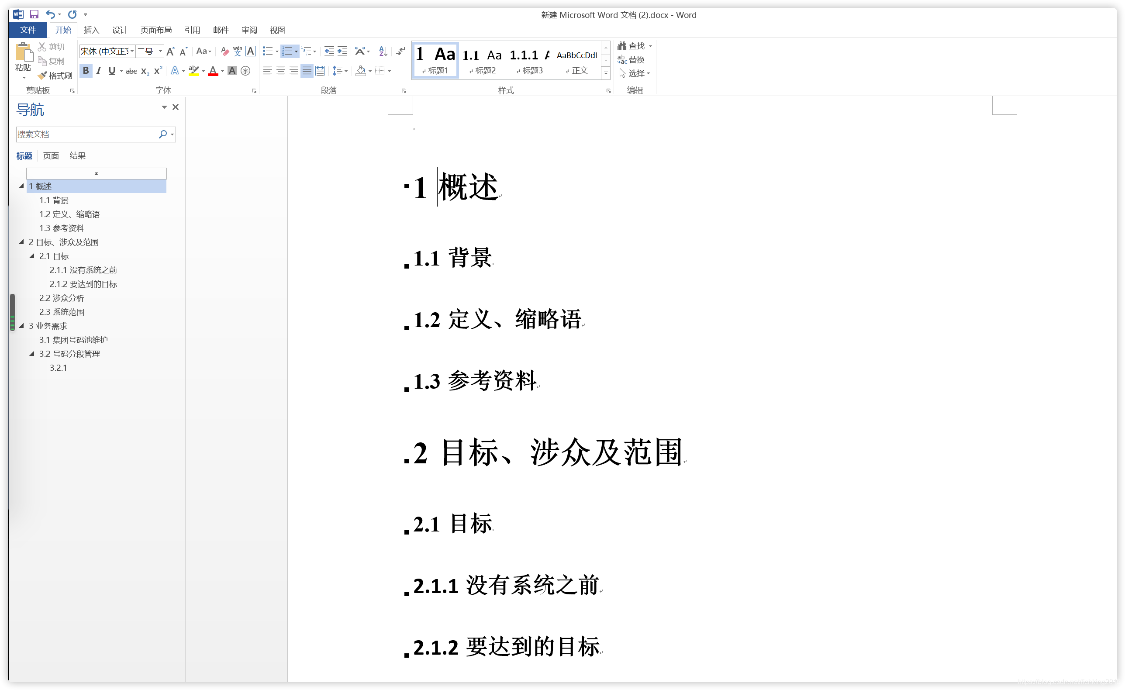Open the phonetic guide (wén) icon

pos(238,51)
